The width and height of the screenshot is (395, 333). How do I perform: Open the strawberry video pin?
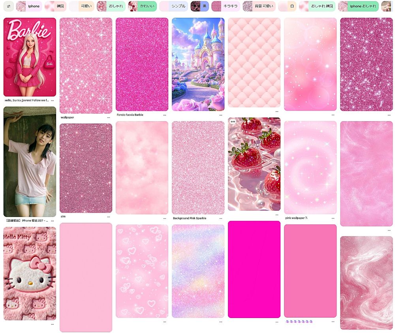tap(254, 164)
